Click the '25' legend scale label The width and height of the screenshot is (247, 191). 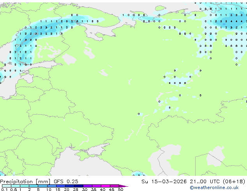76,189
